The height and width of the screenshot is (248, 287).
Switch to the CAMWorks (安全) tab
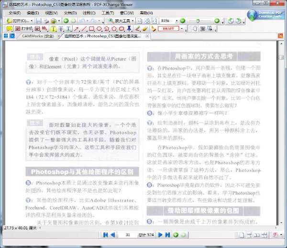[x=38, y=36]
